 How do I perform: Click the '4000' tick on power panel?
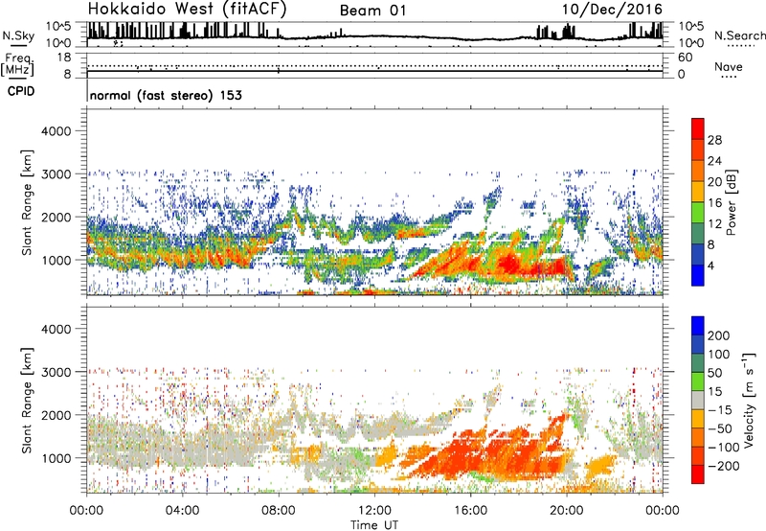click(x=56, y=131)
